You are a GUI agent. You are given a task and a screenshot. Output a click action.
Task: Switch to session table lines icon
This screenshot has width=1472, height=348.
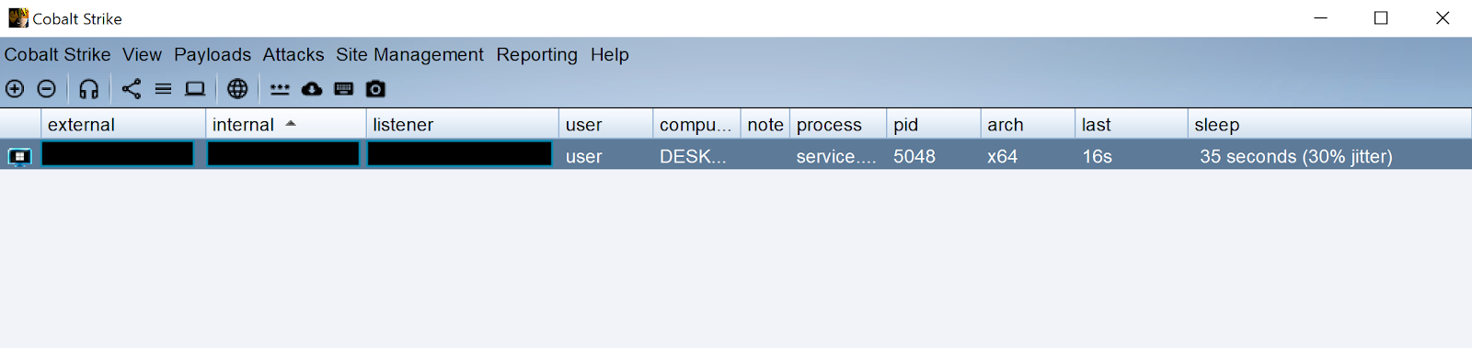(x=163, y=89)
